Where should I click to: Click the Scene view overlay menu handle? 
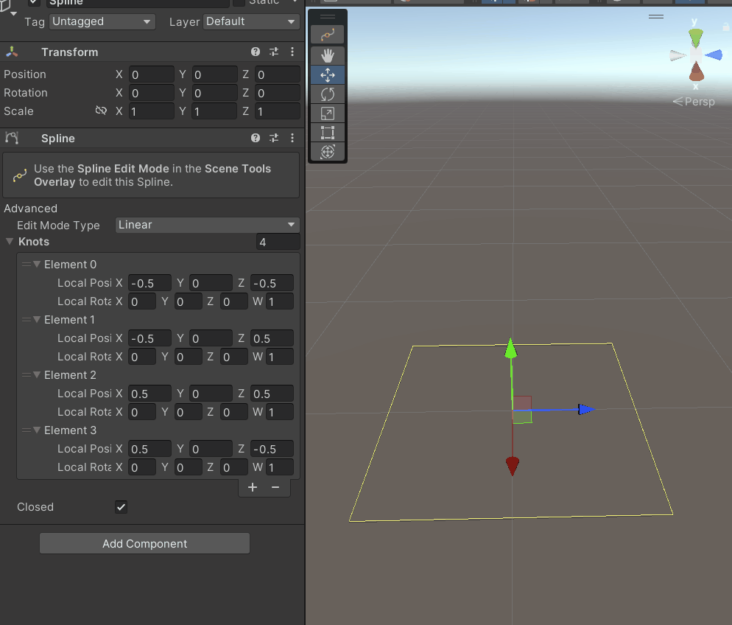[x=656, y=16]
